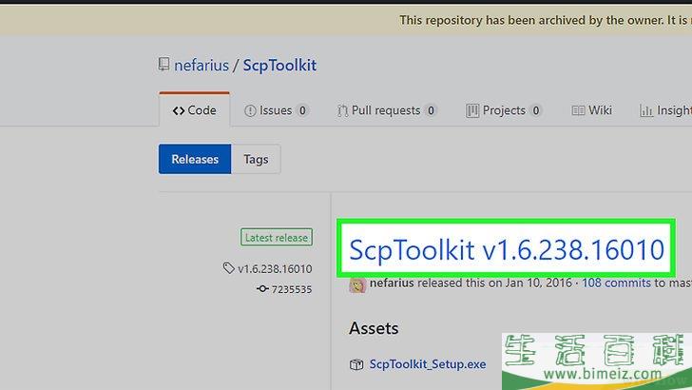Click the tag icon beside v1.6.238.16010
The height and width of the screenshot is (390, 692).
point(228,268)
